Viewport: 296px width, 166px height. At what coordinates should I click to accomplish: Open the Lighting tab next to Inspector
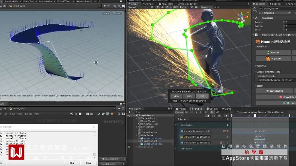(275, 4)
